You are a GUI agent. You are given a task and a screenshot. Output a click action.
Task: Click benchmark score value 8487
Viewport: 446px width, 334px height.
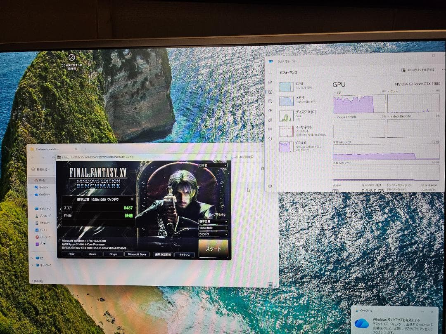tap(128, 208)
